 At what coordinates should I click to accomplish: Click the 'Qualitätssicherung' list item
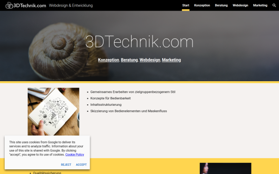pyautogui.click(x=47, y=173)
